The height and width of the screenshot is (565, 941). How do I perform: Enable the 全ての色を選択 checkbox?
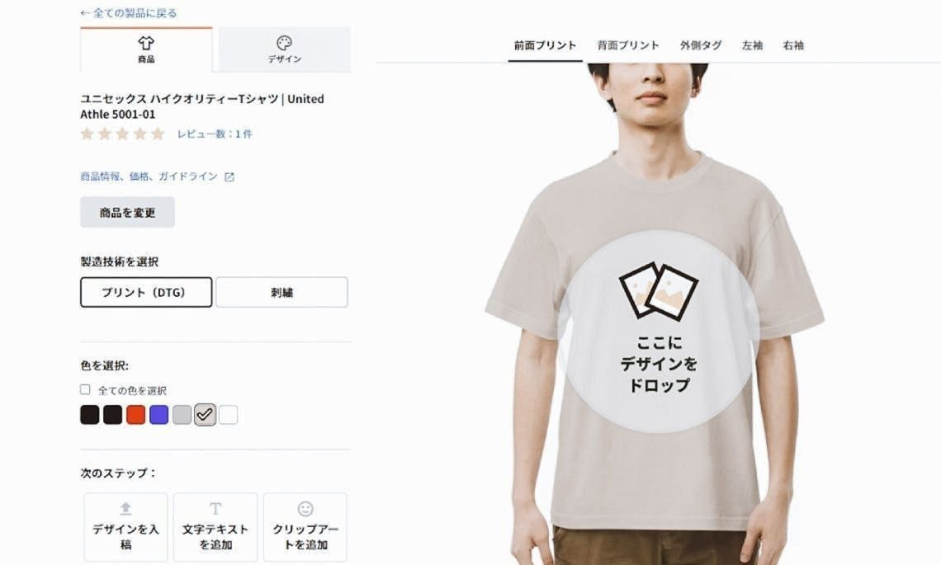85,390
